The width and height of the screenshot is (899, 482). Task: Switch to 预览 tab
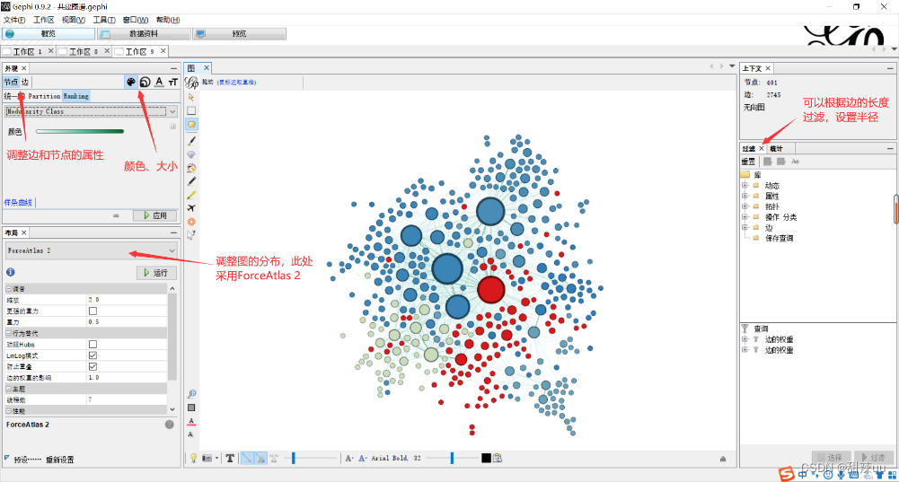(x=240, y=34)
